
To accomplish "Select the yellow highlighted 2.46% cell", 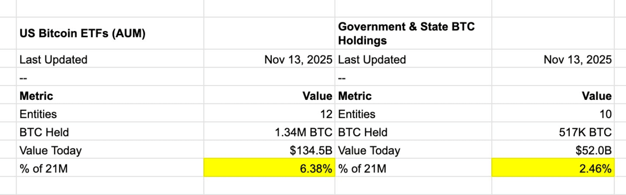I will point(553,168).
